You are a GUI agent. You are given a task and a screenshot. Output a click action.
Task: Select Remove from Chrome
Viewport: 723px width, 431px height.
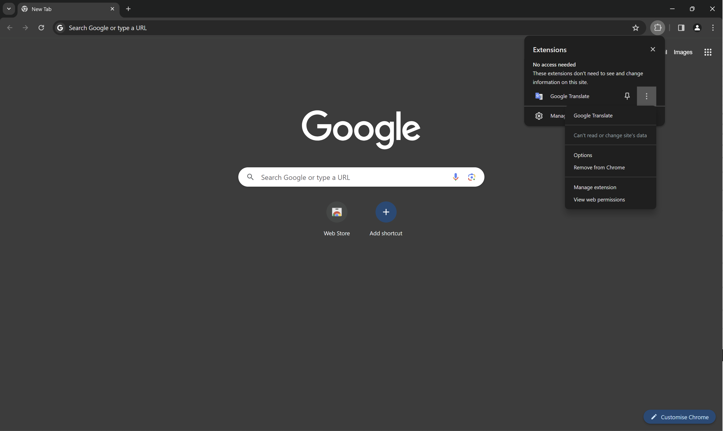[610, 168]
